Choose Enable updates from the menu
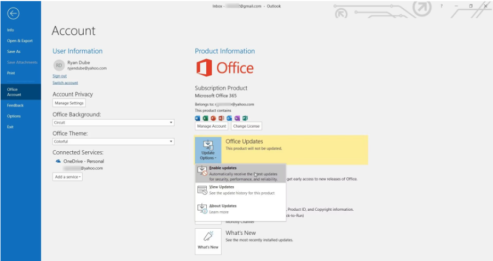 click(x=241, y=173)
